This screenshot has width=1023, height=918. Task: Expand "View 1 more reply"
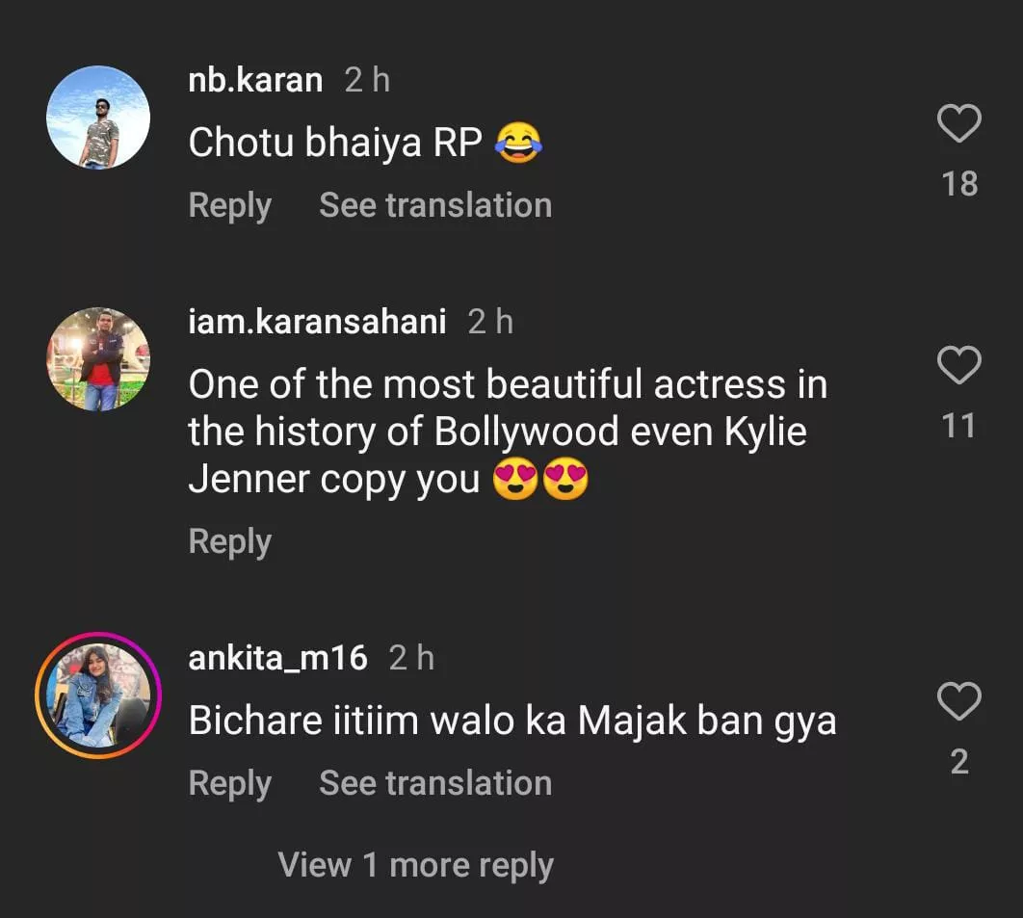pyautogui.click(x=415, y=865)
